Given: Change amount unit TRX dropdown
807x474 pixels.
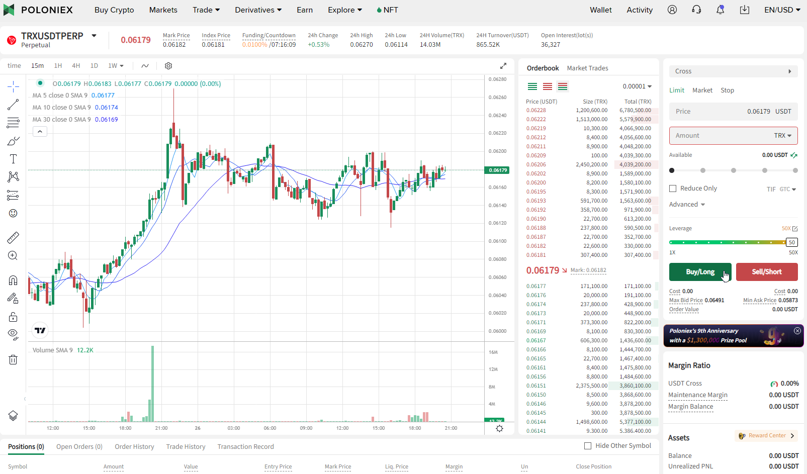Looking at the screenshot, I should click(x=783, y=136).
